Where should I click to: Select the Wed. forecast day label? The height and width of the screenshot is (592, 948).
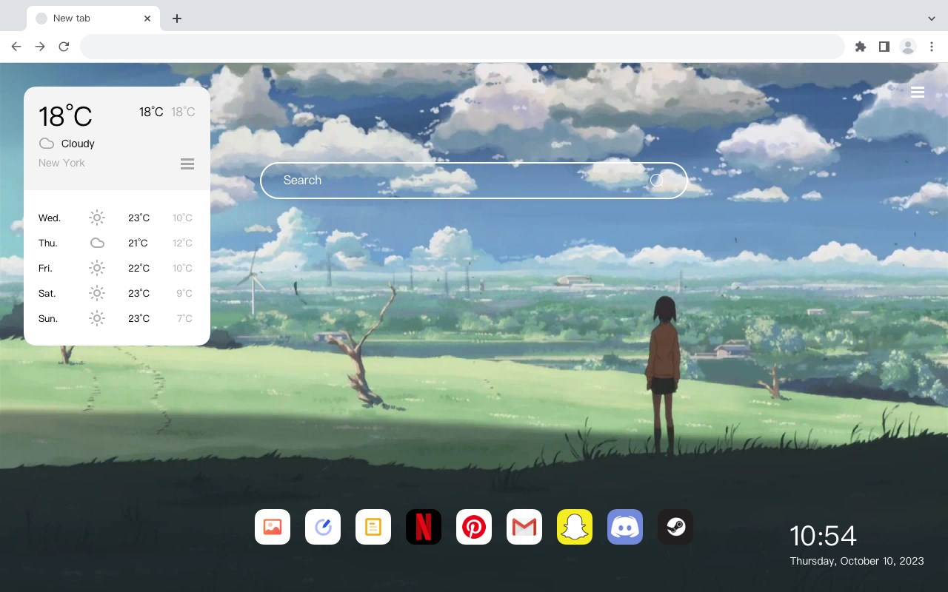tap(50, 218)
